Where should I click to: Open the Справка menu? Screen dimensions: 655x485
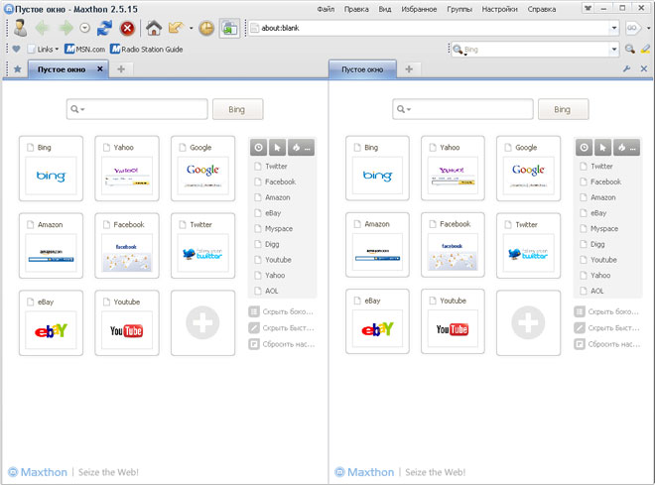(542, 9)
